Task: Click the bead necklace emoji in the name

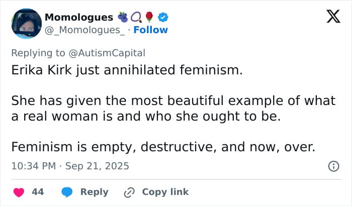Action: pyautogui.click(x=136, y=18)
